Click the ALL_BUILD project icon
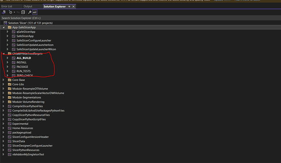The height and width of the screenshot is (163, 281). pos(13,58)
